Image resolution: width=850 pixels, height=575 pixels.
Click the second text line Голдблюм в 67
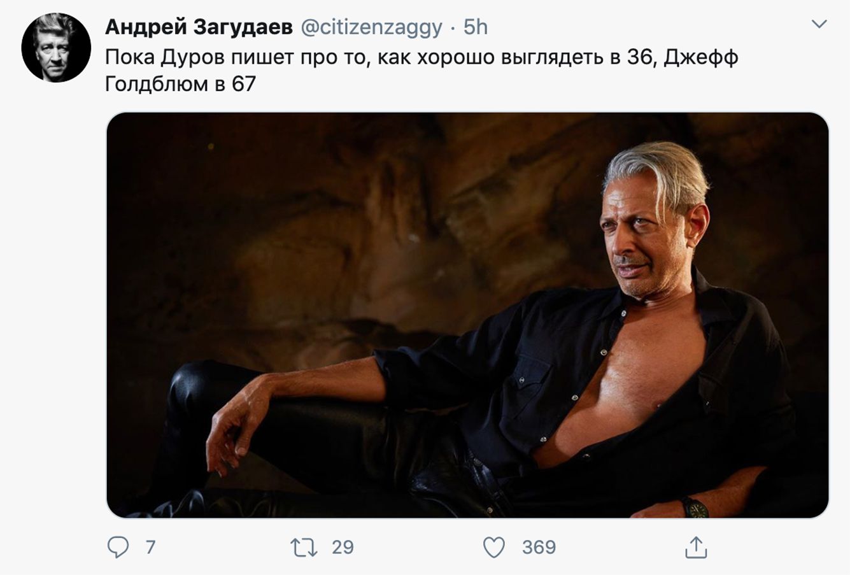[x=180, y=83]
